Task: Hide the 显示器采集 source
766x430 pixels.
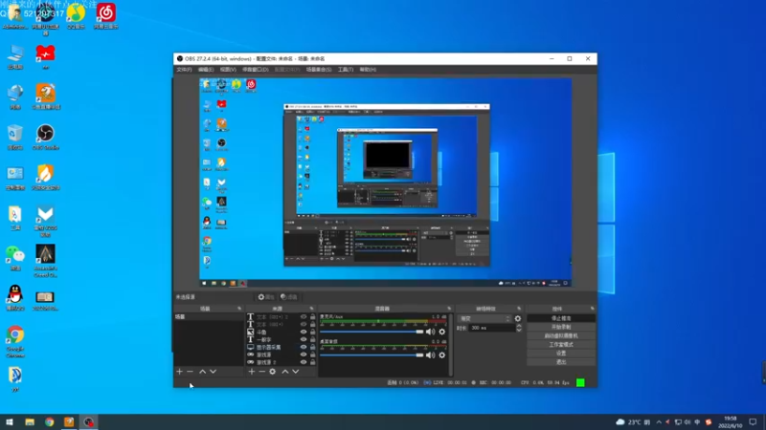Action: [304, 347]
